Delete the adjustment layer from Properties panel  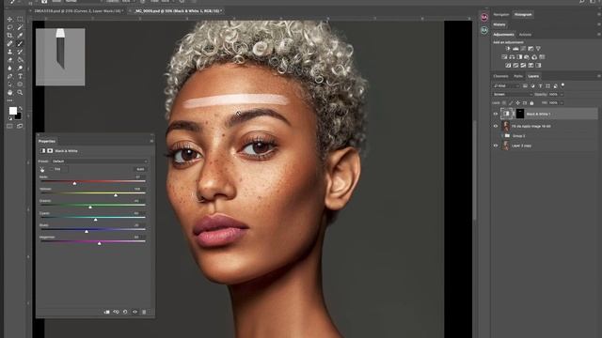click(x=144, y=312)
